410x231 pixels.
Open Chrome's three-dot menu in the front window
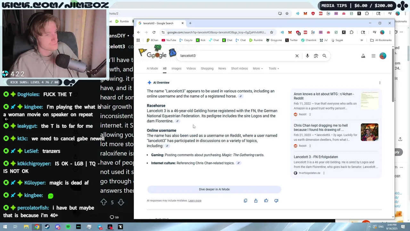tap(390, 32)
